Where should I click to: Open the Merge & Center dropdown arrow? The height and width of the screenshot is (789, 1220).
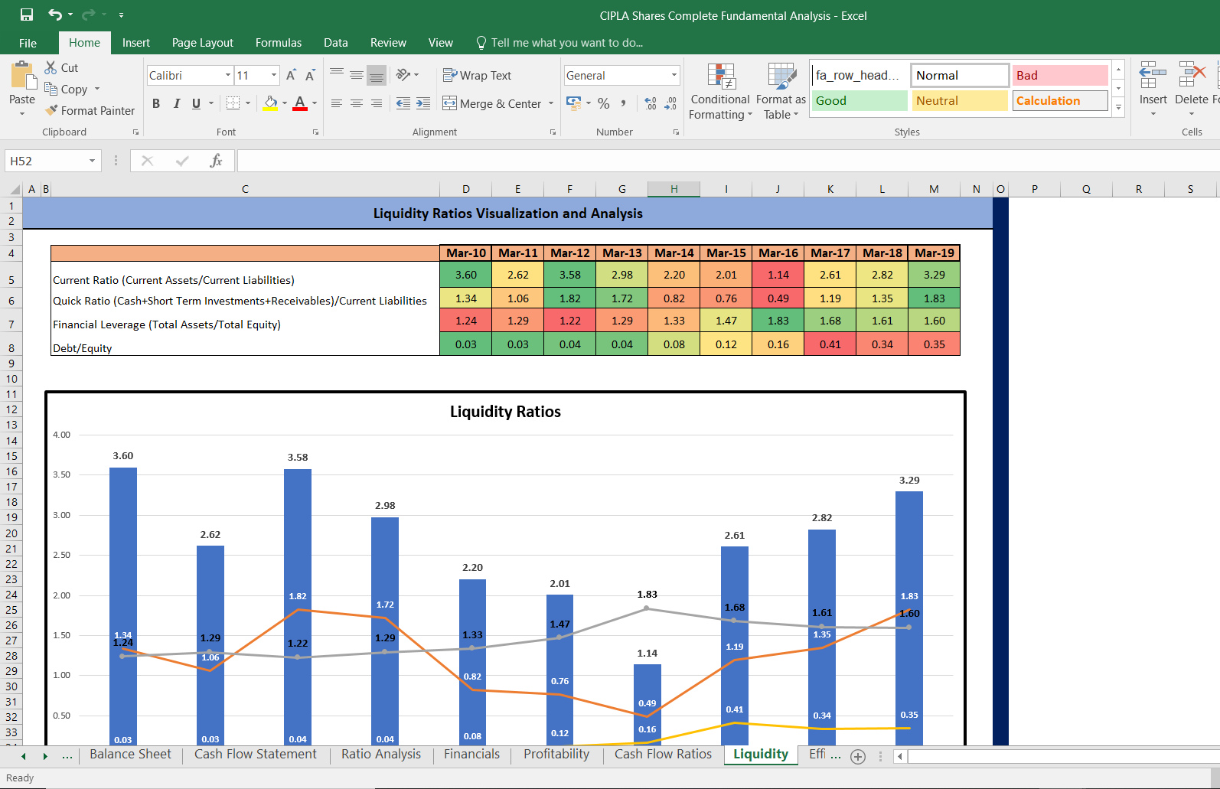click(551, 103)
